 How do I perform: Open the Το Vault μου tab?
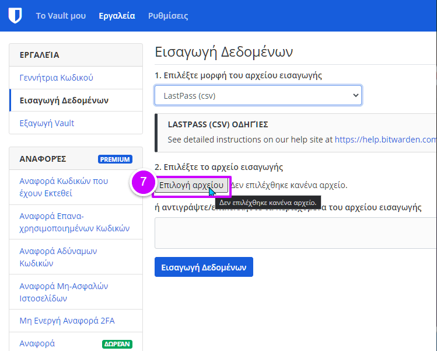(x=61, y=16)
